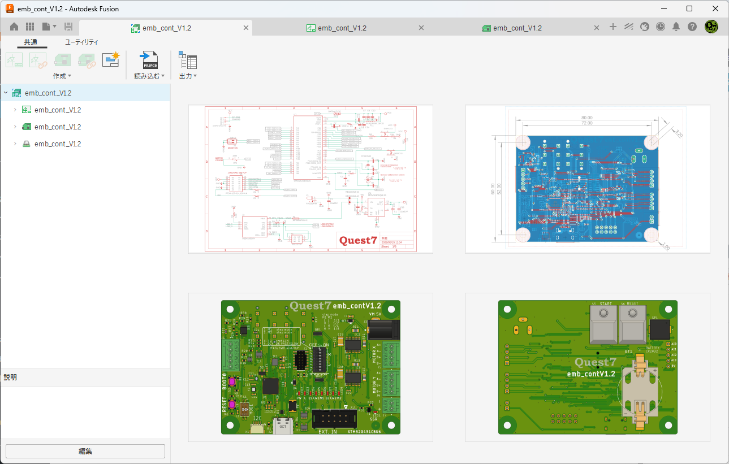Click the electronics design icon on root tree row

point(17,93)
